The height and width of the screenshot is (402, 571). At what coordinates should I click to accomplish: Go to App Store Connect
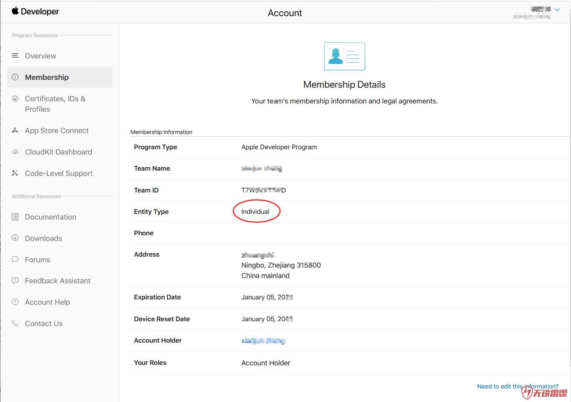[x=57, y=131]
